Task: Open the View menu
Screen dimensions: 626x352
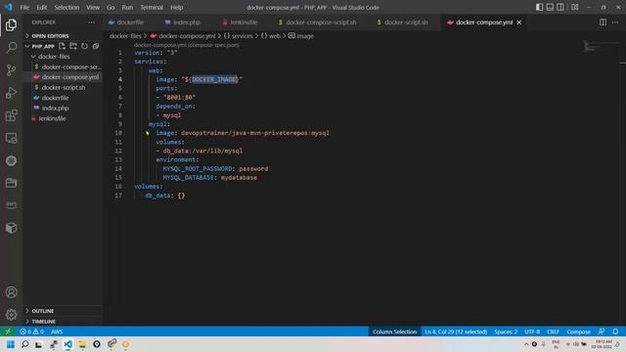Action: click(93, 7)
